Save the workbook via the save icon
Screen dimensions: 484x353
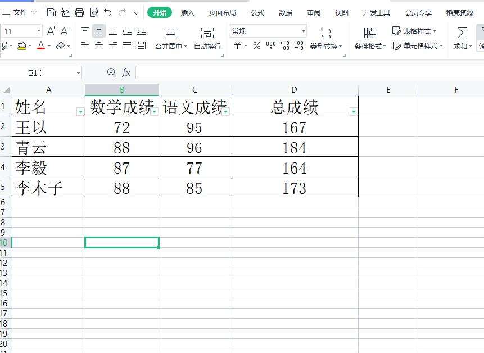(x=51, y=12)
